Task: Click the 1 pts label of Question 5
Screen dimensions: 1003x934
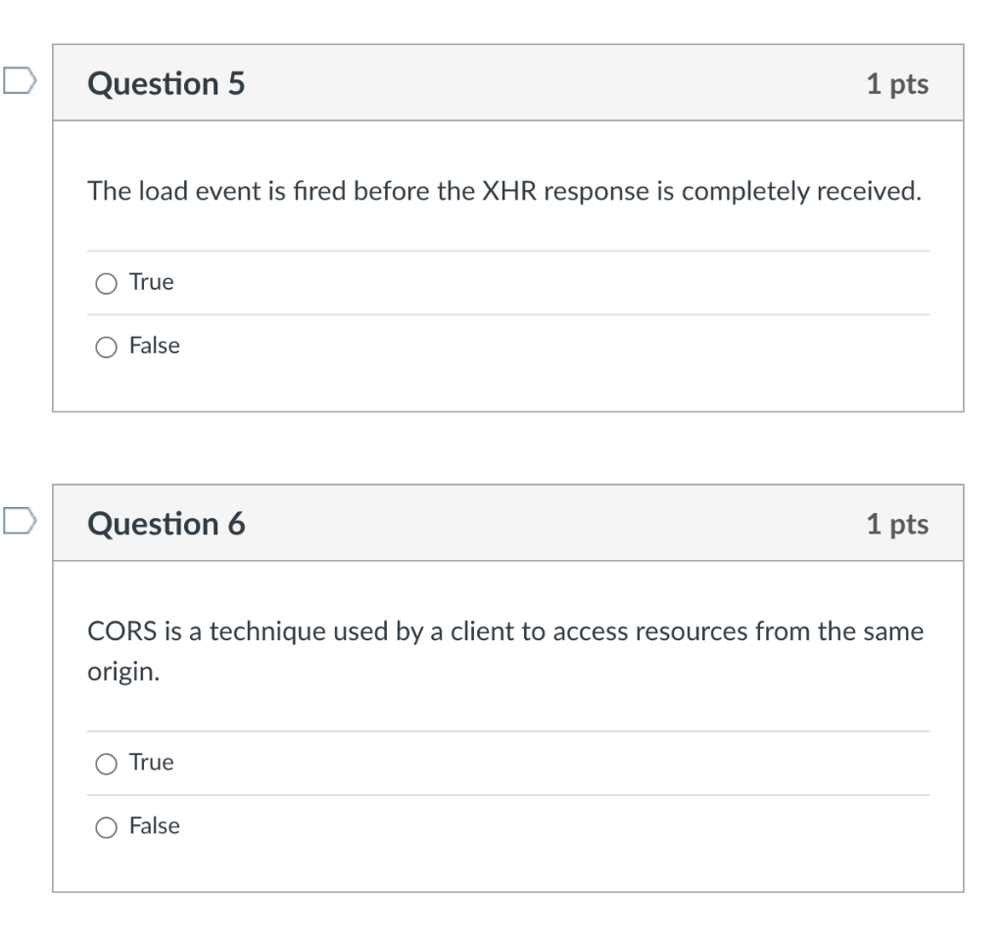Action: [897, 84]
